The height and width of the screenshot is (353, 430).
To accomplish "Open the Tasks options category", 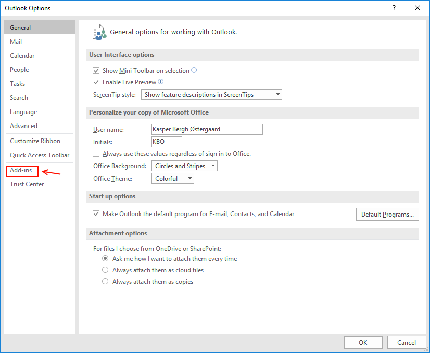I will click(x=40, y=84).
